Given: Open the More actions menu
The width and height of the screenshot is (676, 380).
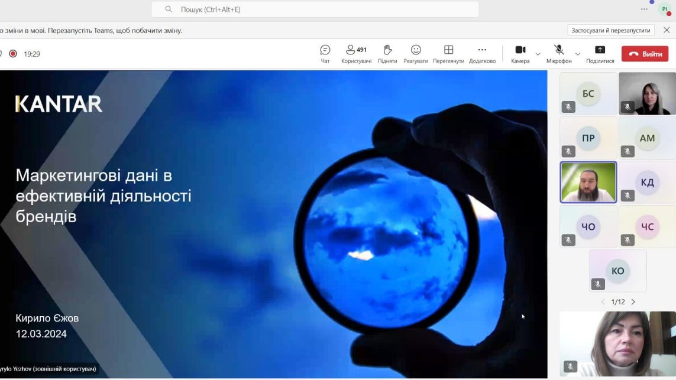Looking at the screenshot, I should coord(482,54).
